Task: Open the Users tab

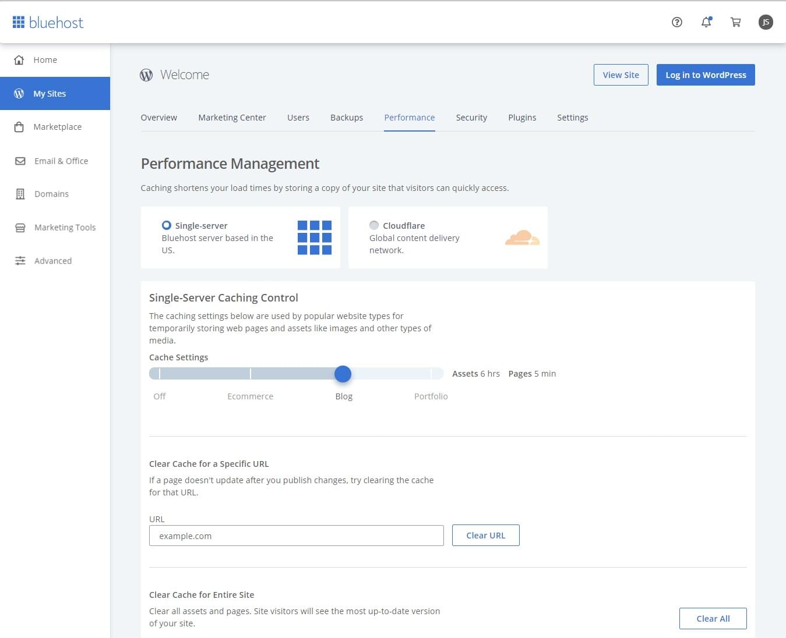Action: point(298,118)
